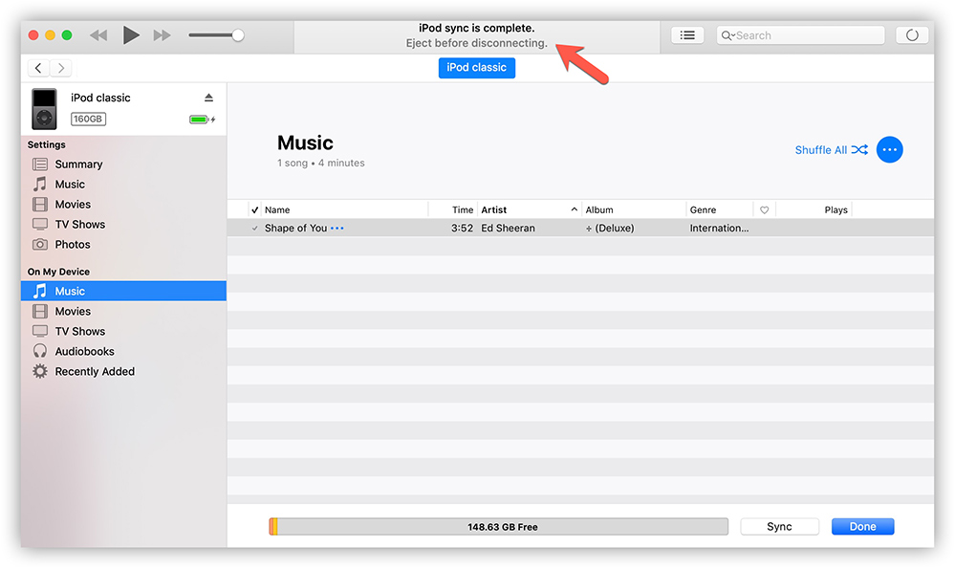The height and width of the screenshot is (569, 955).
Task: Click the heart love column header
Action: [x=764, y=210]
